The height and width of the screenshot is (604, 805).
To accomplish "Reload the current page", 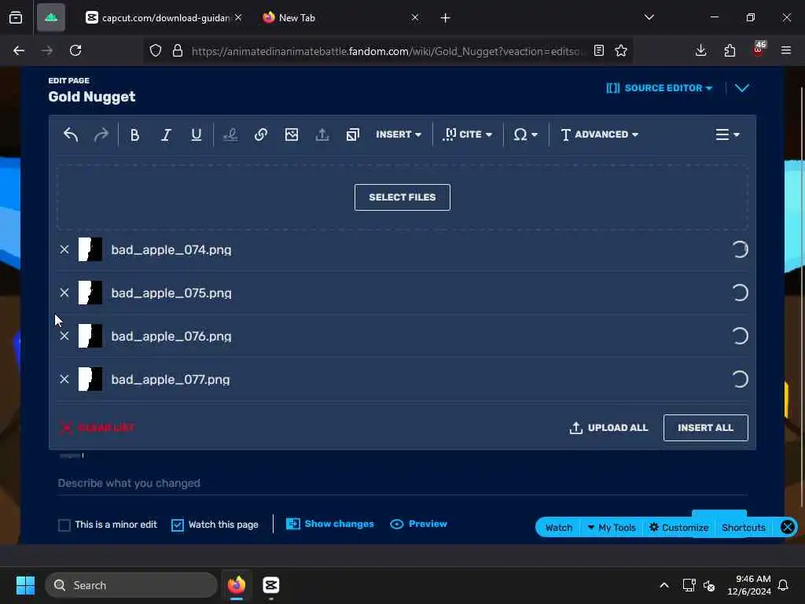I will click(75, 50).
